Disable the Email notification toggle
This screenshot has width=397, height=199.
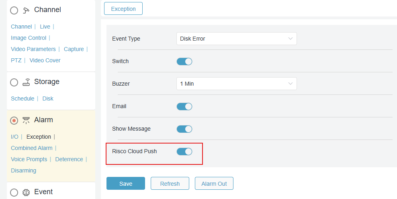(x=184, y=107)
